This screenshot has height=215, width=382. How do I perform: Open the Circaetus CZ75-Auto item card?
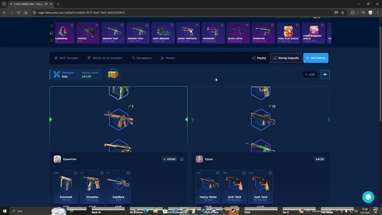click(x=92, y=188)
